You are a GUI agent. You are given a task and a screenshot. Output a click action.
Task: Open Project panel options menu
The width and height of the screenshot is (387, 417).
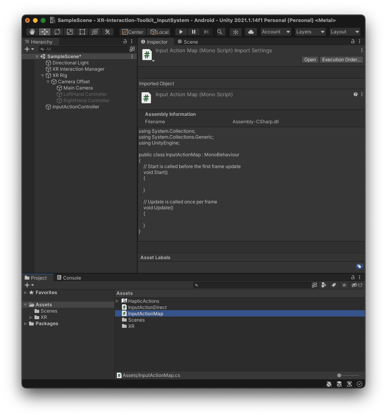[360, 277]
